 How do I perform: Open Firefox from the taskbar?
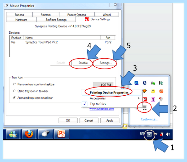pyautogui.click(x=29, y=134)
